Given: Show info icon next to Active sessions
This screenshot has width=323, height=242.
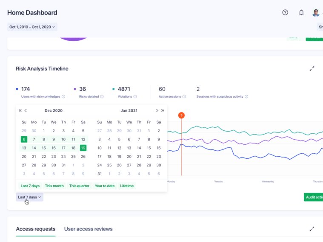Looking at the screenshot, I should click(184, 97).
